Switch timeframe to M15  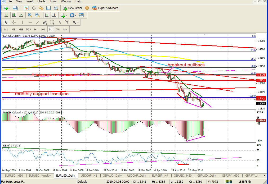pyautogui.click(x=21, y=30)
